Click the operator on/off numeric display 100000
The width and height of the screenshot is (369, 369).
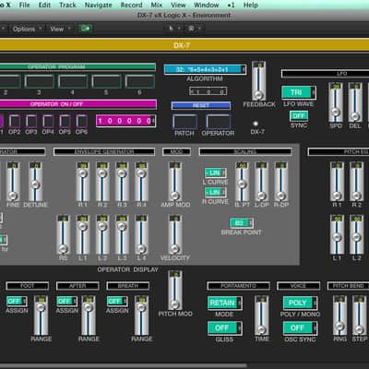125,121
